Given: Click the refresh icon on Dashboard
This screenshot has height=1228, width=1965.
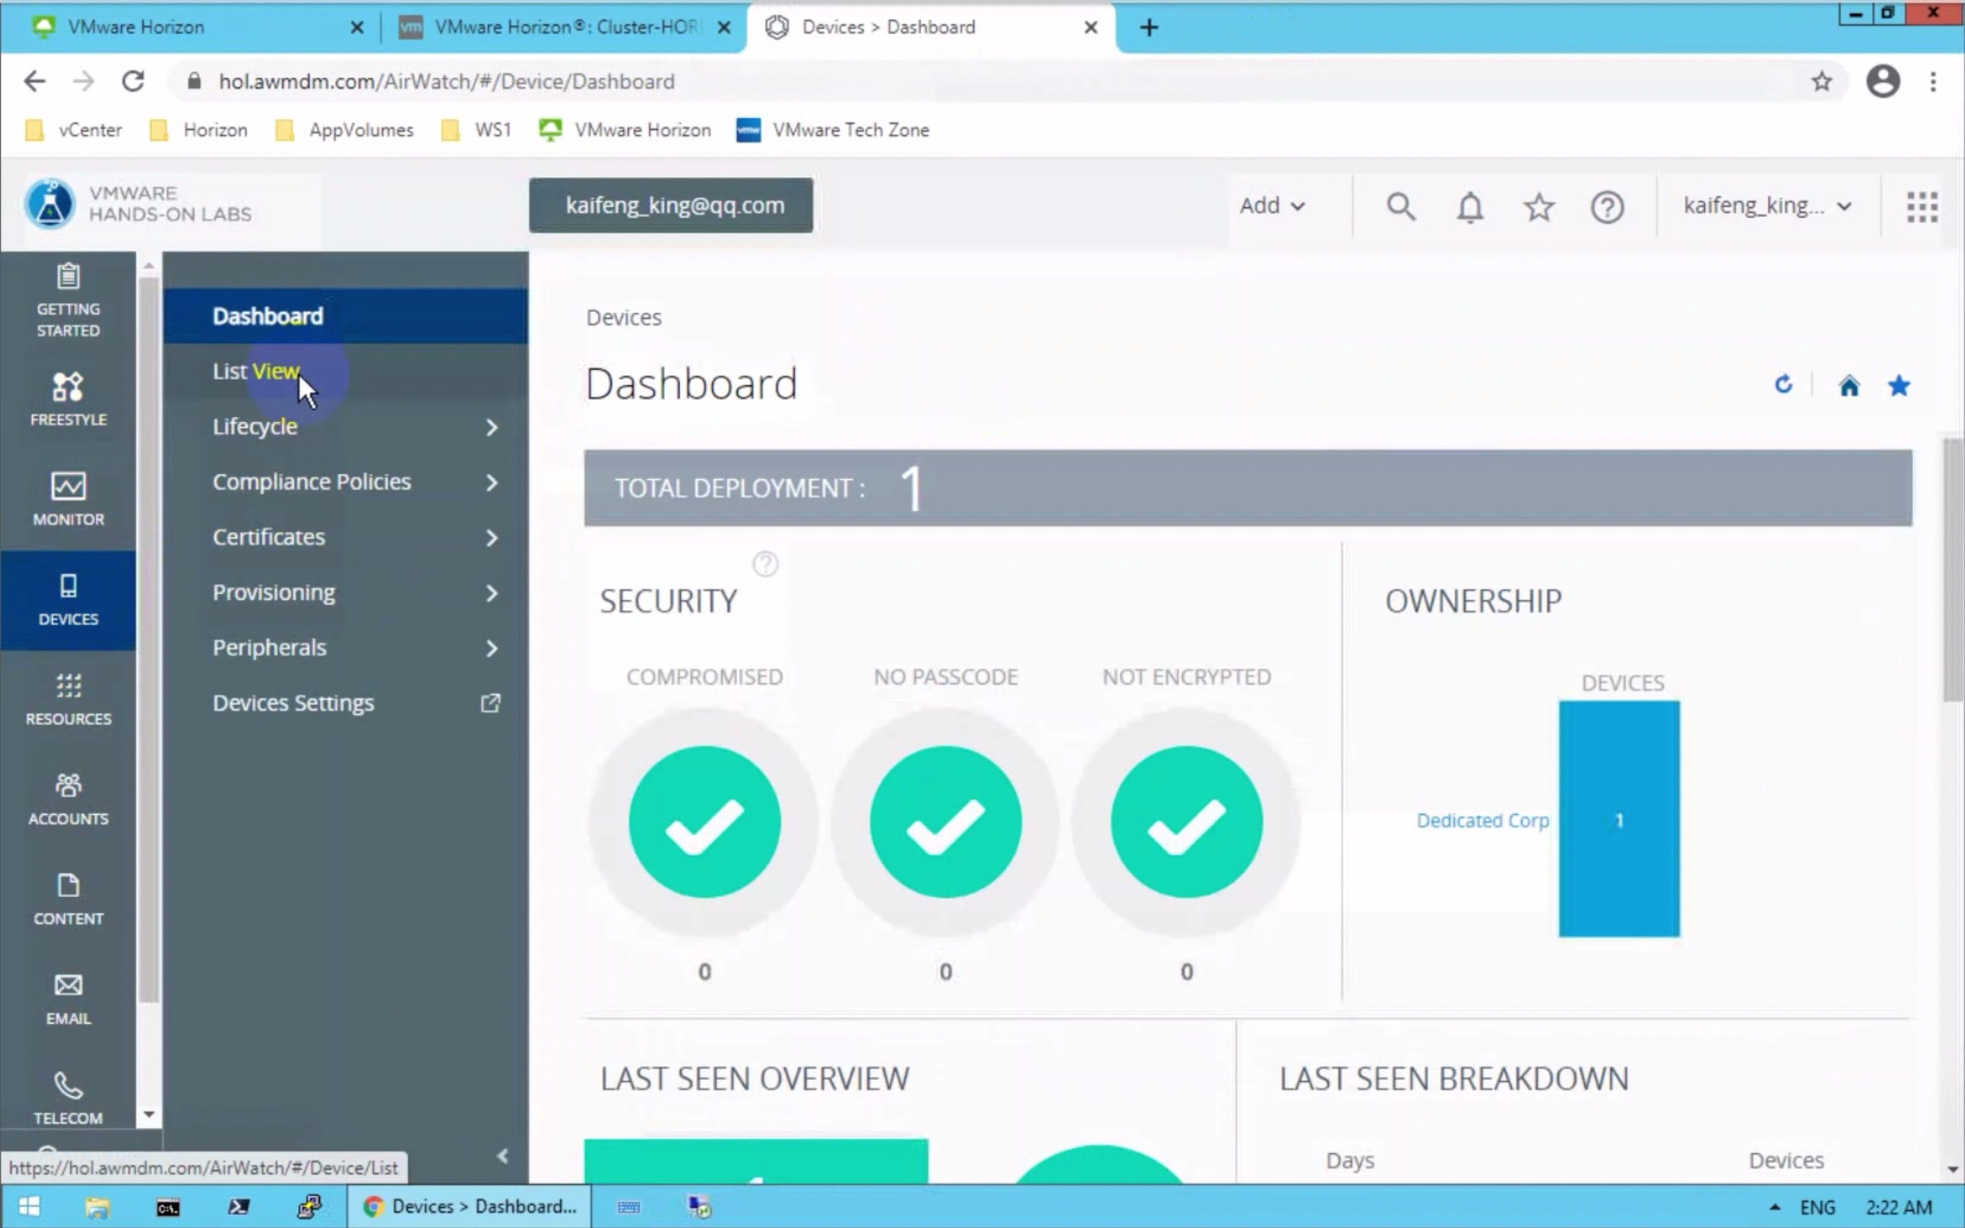Looking at the screenshot, I should point(1784,385).
